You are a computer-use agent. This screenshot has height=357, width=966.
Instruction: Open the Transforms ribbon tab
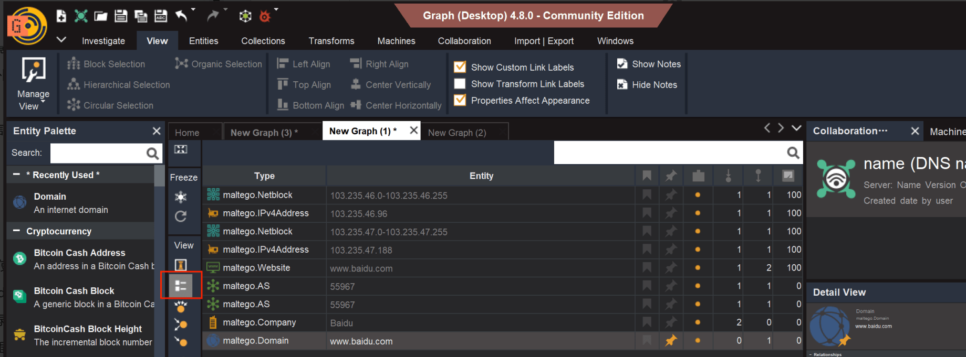pos(331,41)
